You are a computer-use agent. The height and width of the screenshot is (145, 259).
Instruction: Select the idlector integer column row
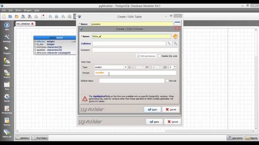[x=55, y=41]
